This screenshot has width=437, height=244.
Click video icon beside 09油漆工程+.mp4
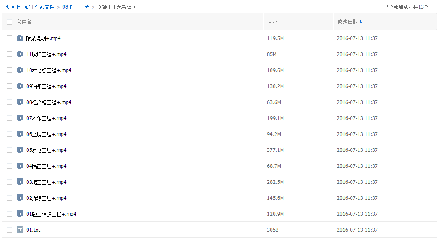tap(20, 86)
